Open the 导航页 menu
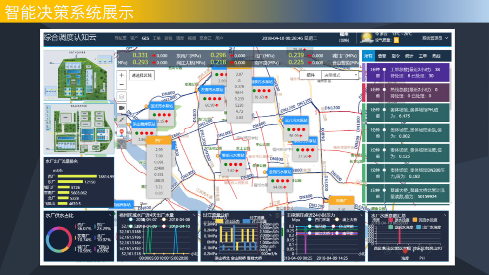Image resolution: width=489 pixels, height=275 pixels. tap(120, 38)
